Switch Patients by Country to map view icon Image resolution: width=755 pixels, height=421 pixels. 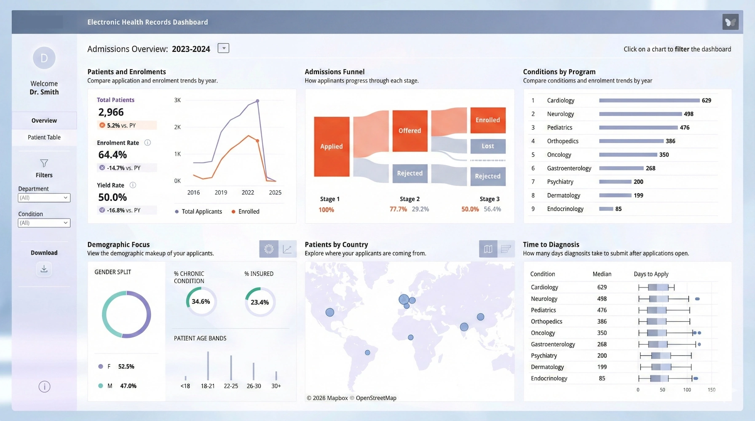coord(487,249)
